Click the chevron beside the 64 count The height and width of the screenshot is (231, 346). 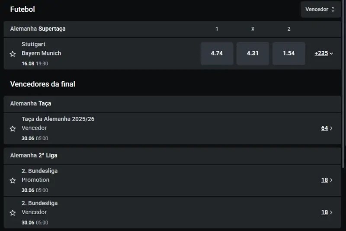[x=331, y=128]
